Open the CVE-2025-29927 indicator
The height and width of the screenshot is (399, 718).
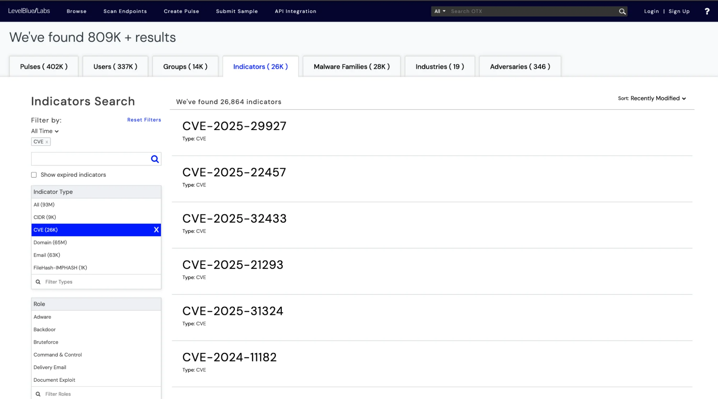[x=234, y=126]
